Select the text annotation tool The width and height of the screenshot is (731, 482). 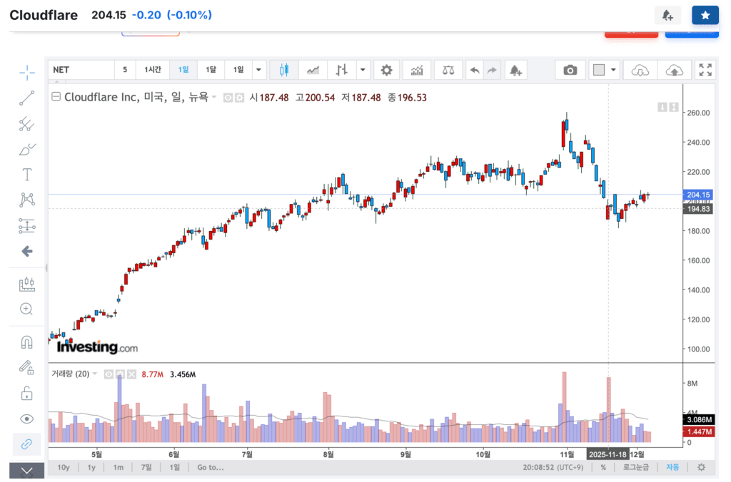click(27, 175)
